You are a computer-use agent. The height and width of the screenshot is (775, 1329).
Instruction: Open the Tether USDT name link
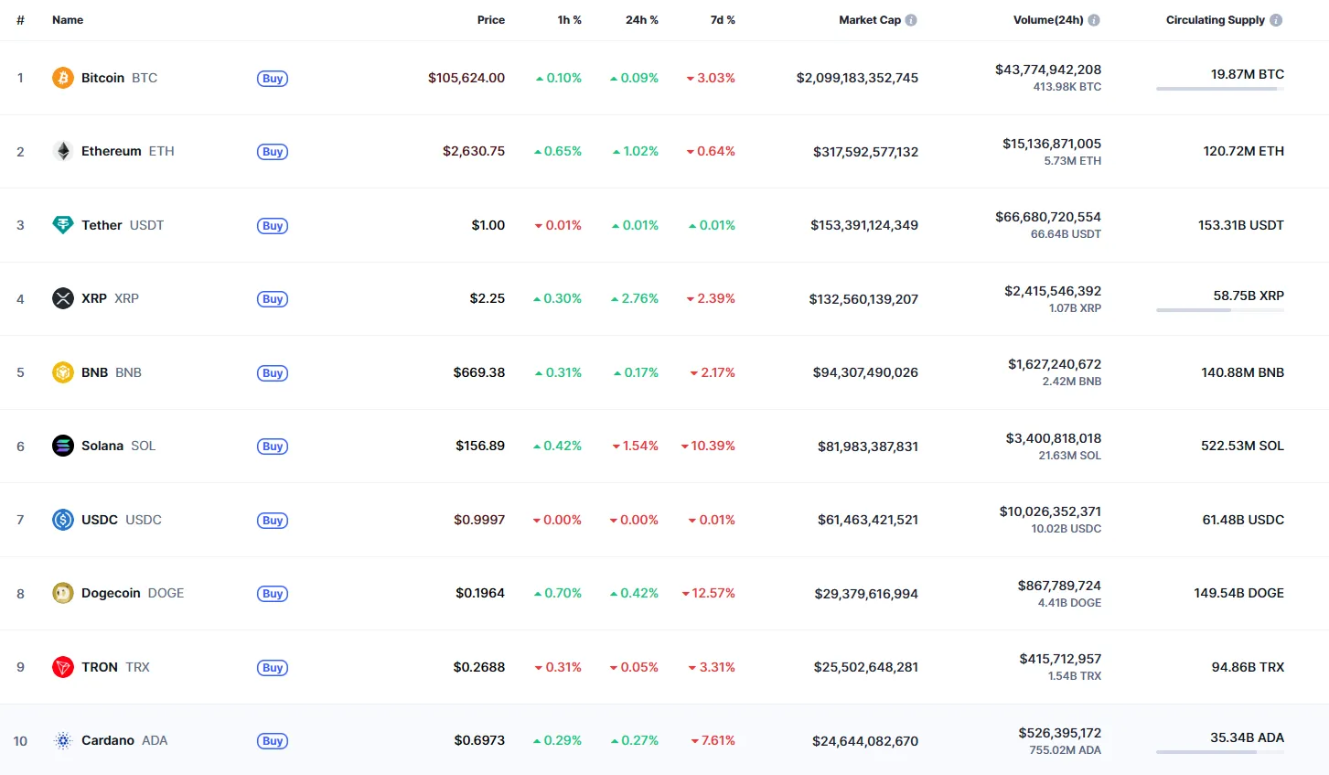(x=123, y=225)
